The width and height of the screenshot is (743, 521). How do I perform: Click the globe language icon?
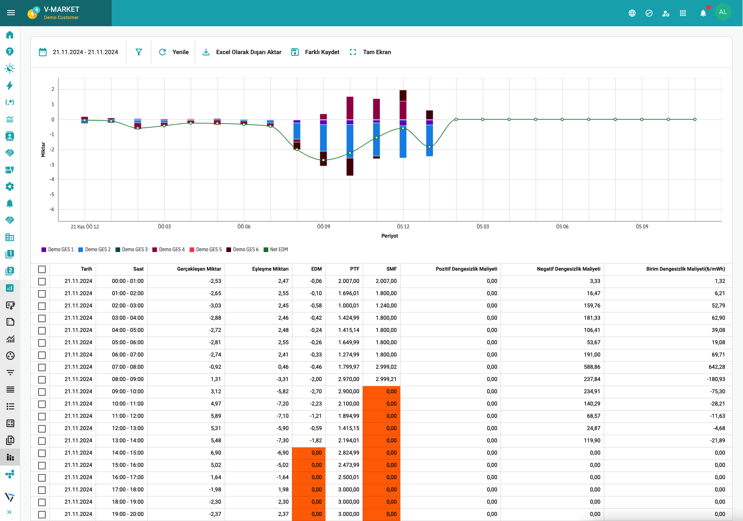[x=632, y=13]
